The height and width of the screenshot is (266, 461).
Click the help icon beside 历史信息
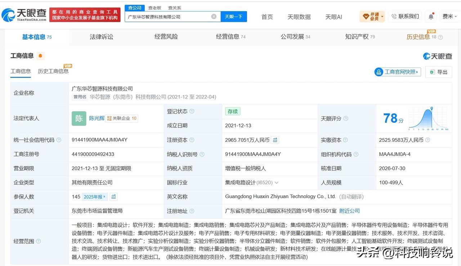[x=440, y=37]
